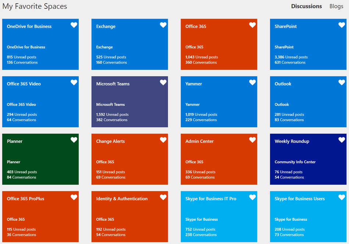Click '151 Unread posts' on Change Alerts
This screenshot has height=244, width=349.
pos(111,172)
